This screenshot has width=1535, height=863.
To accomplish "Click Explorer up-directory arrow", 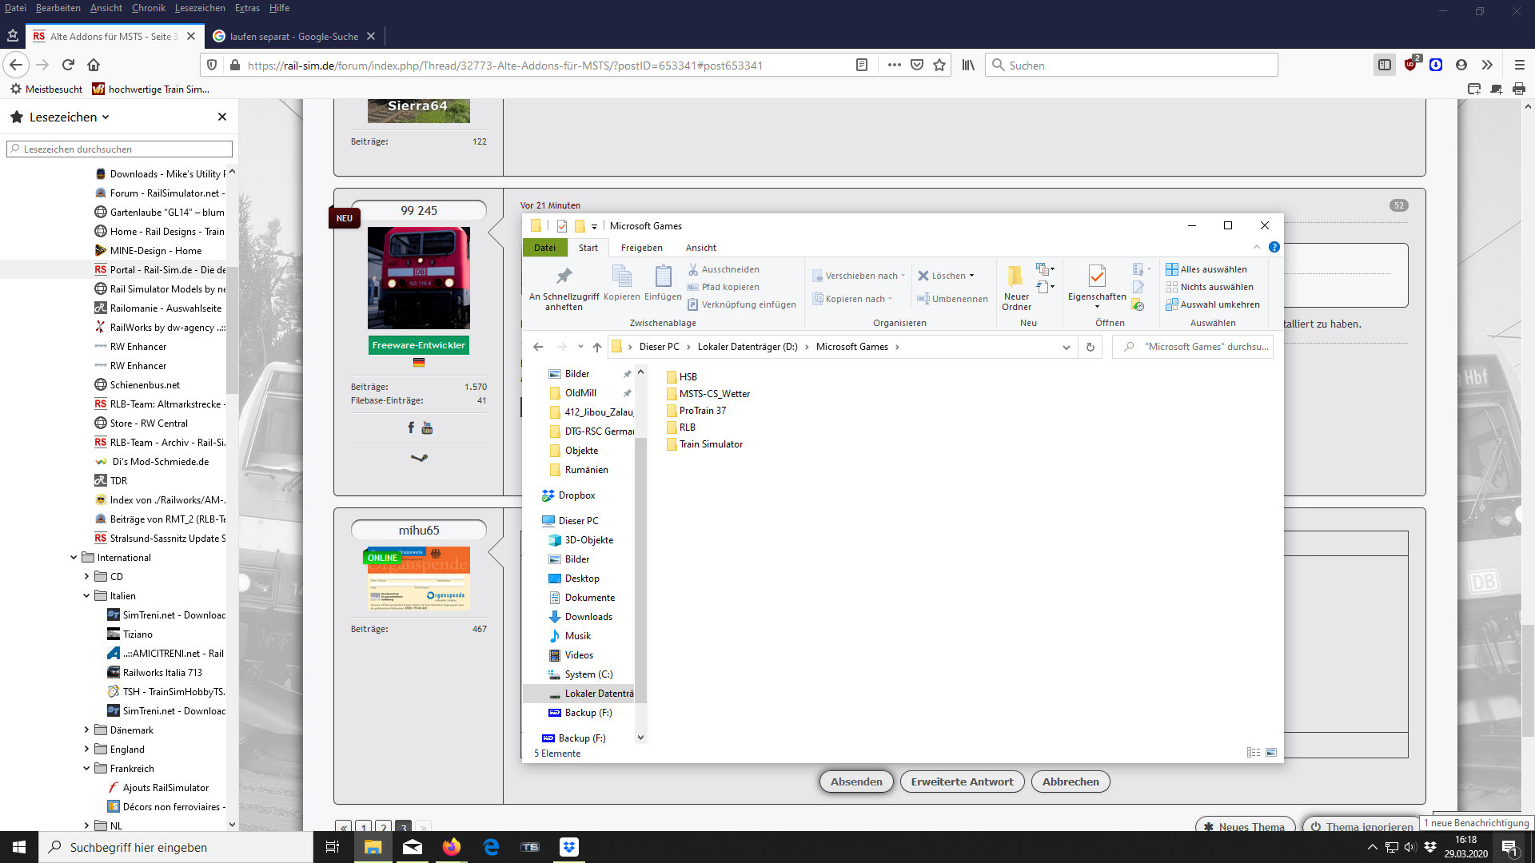I will (x=597, y=347).
